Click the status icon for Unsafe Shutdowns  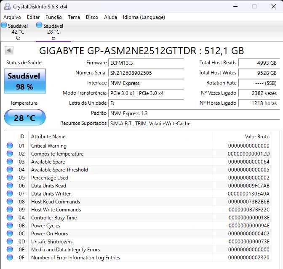pyautogui.click(x=10, y=241)
